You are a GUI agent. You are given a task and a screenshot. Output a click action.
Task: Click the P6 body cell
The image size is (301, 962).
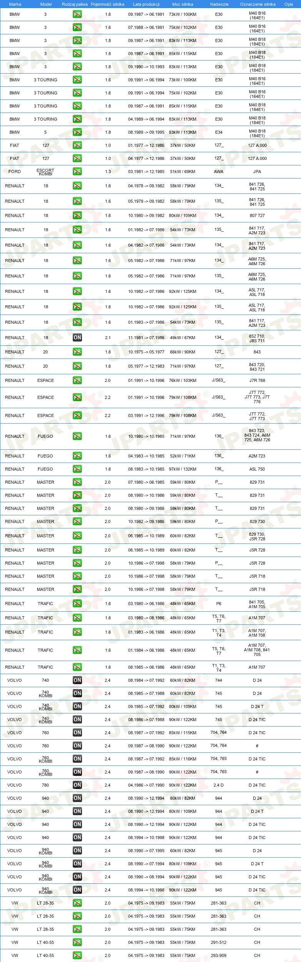[219, 604]
